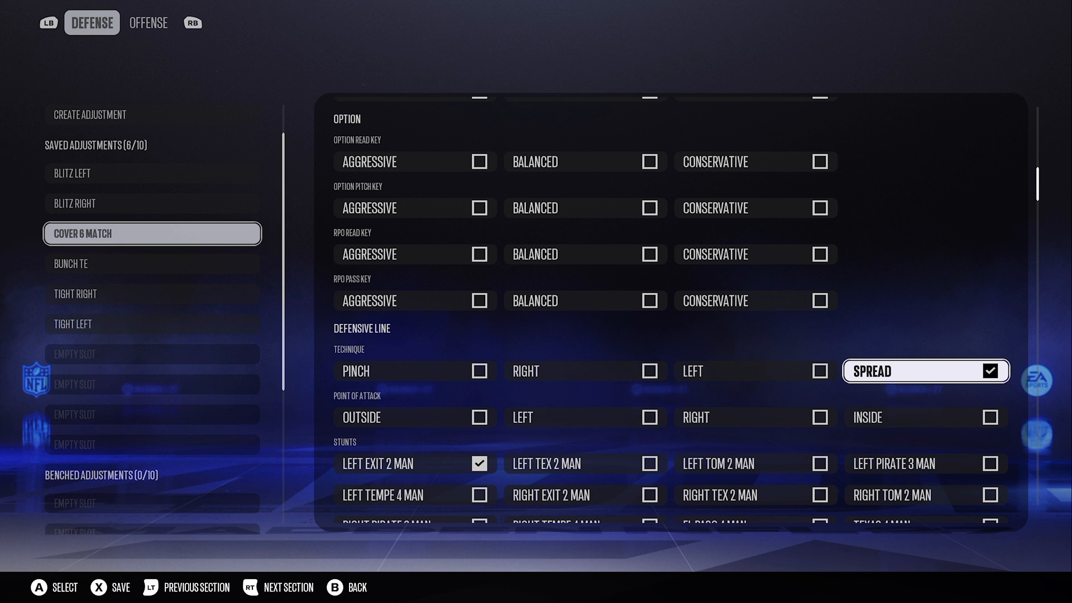Check Aggressive under Option Read Key
The image size is (1072, 603).
pos(480,162)
